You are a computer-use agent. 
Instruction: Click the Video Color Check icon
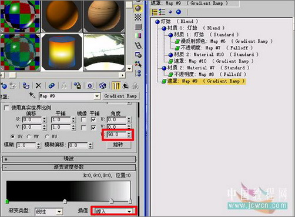tap(138, 36)
